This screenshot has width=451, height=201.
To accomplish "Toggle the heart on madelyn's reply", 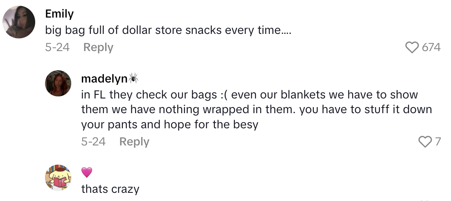I will [x=425, y=142].
